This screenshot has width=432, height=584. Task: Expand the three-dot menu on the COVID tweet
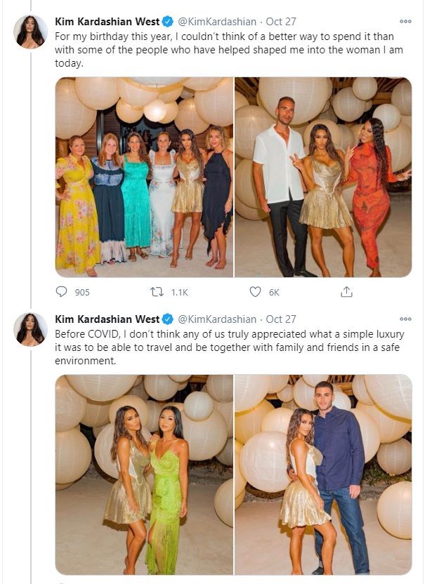click(x=405, y=319)
